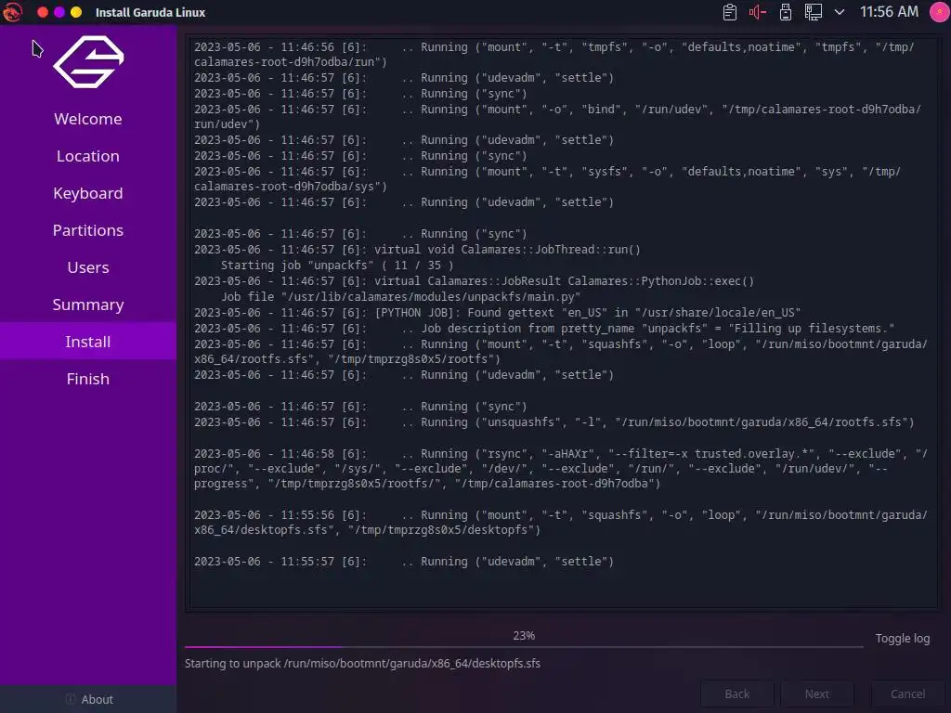The height and width of the screenshot is (713, 951).
Task: Select the Finish step
Action: (x=88, y=379)
